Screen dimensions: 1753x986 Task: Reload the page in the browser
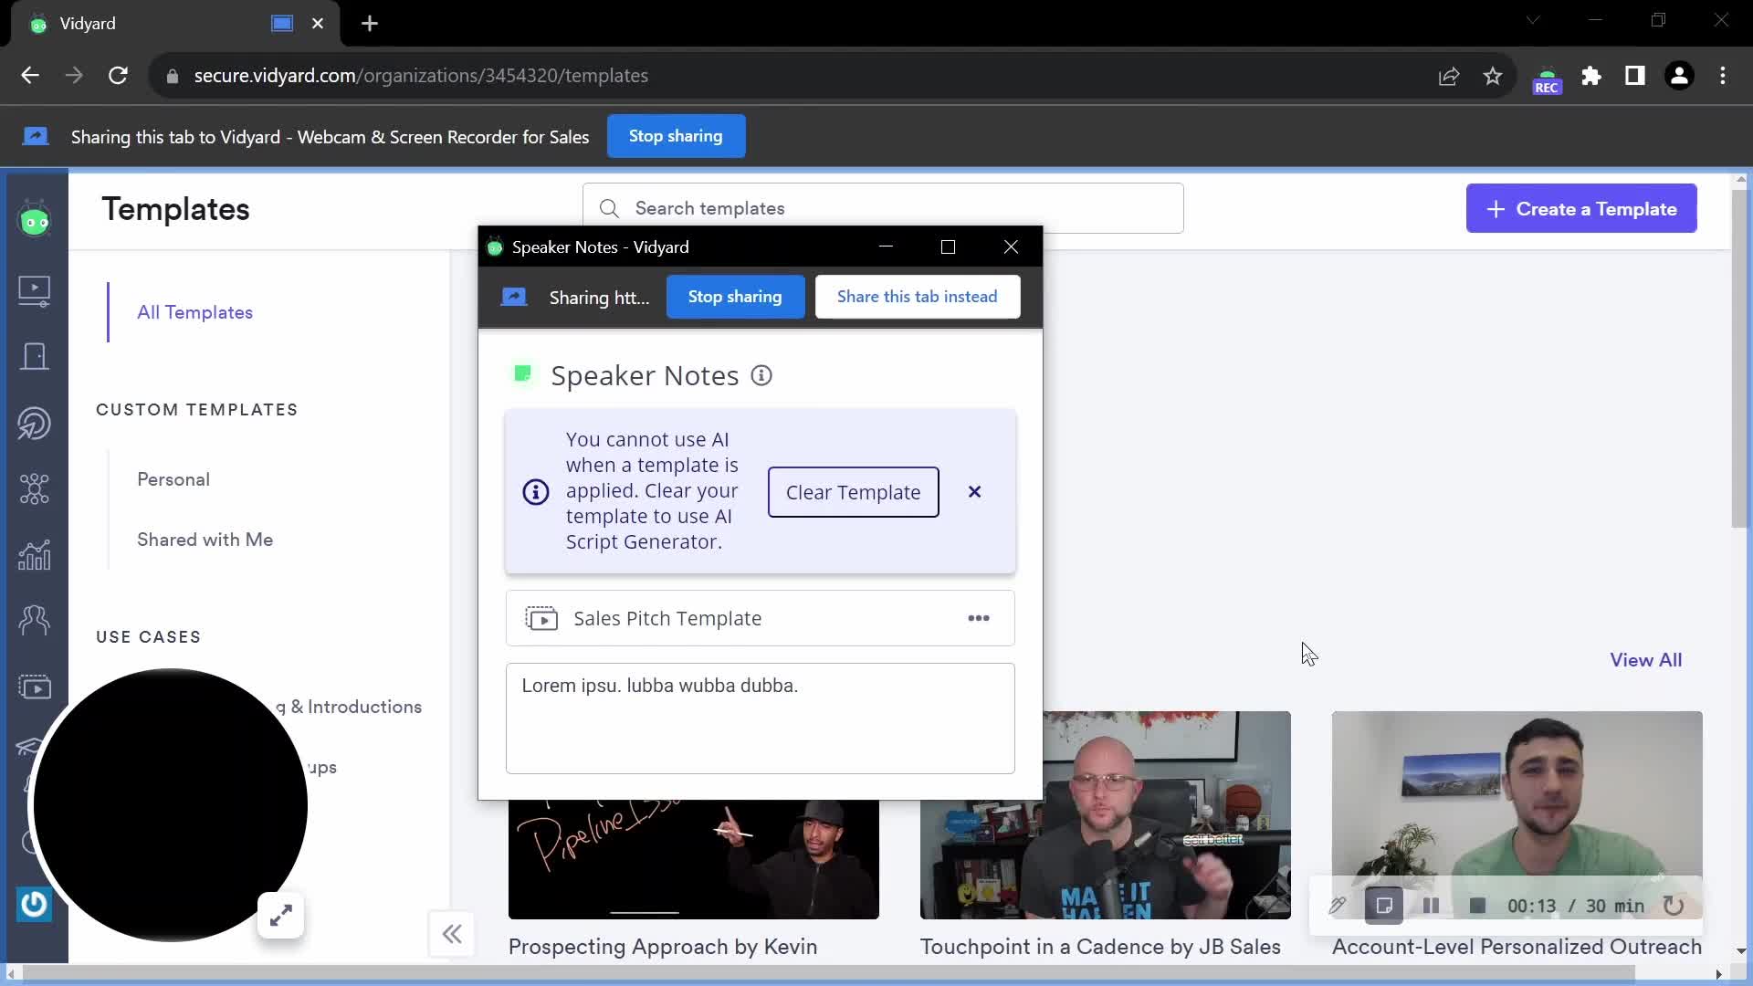pos(118,76)
